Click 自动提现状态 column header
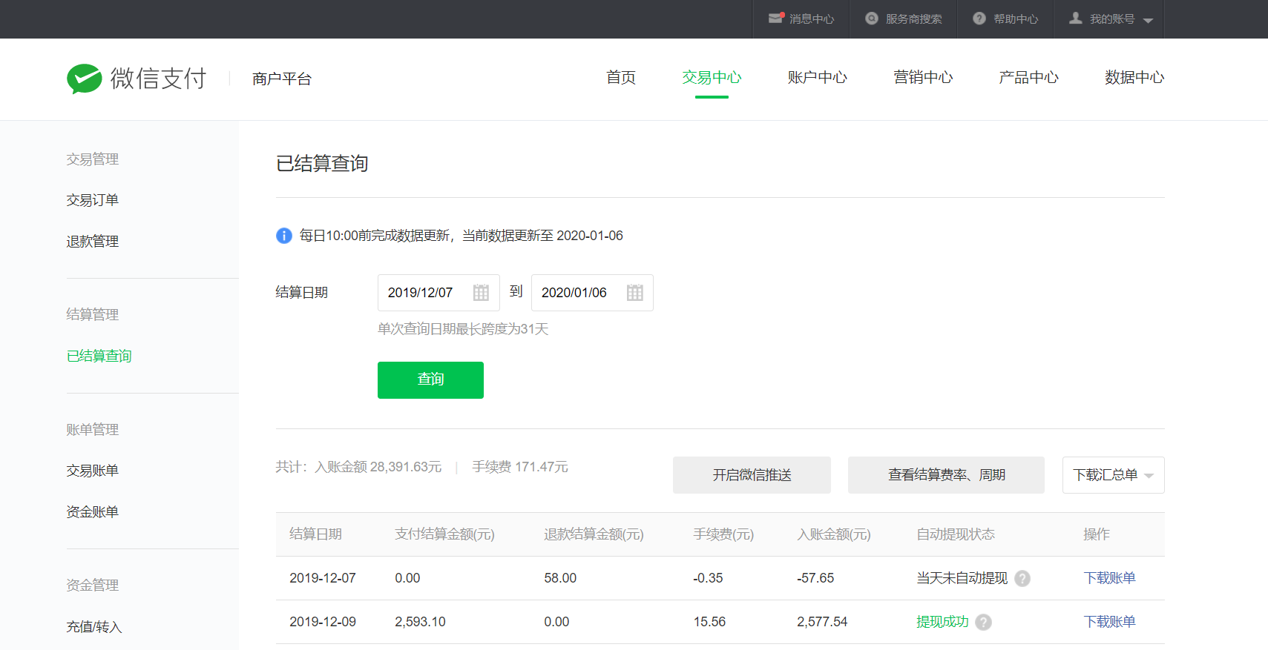 [956, 534]
